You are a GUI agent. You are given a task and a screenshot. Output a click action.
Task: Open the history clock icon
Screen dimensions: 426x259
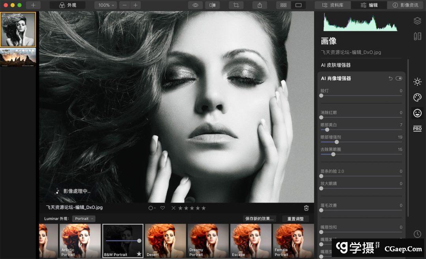click(417, 234)
